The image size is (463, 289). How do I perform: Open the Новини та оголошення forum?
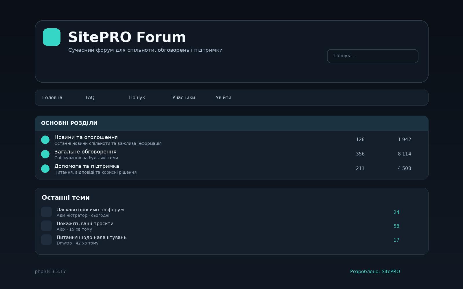coord(86,137)
